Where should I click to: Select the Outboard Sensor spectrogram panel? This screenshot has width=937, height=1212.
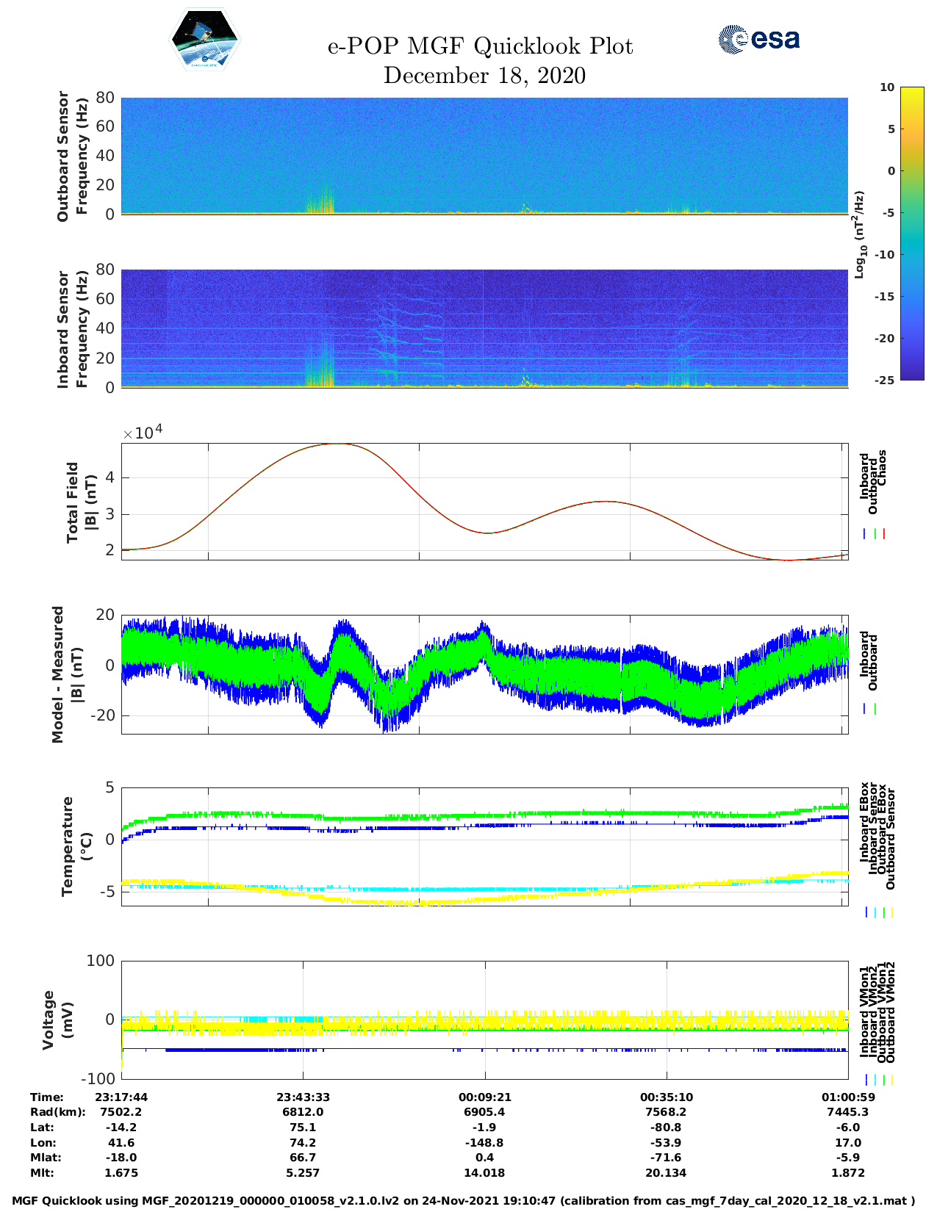(484, 155)
